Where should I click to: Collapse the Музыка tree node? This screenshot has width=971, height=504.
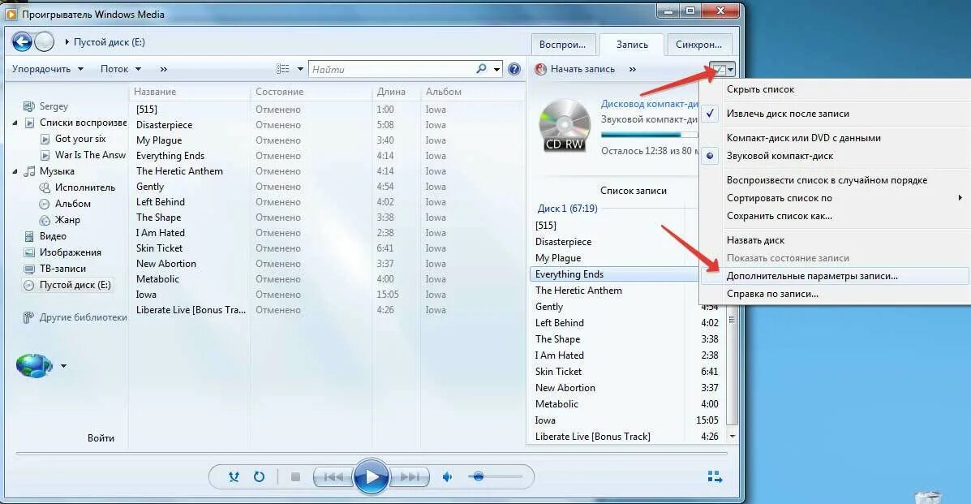click(x=15, y=171)
